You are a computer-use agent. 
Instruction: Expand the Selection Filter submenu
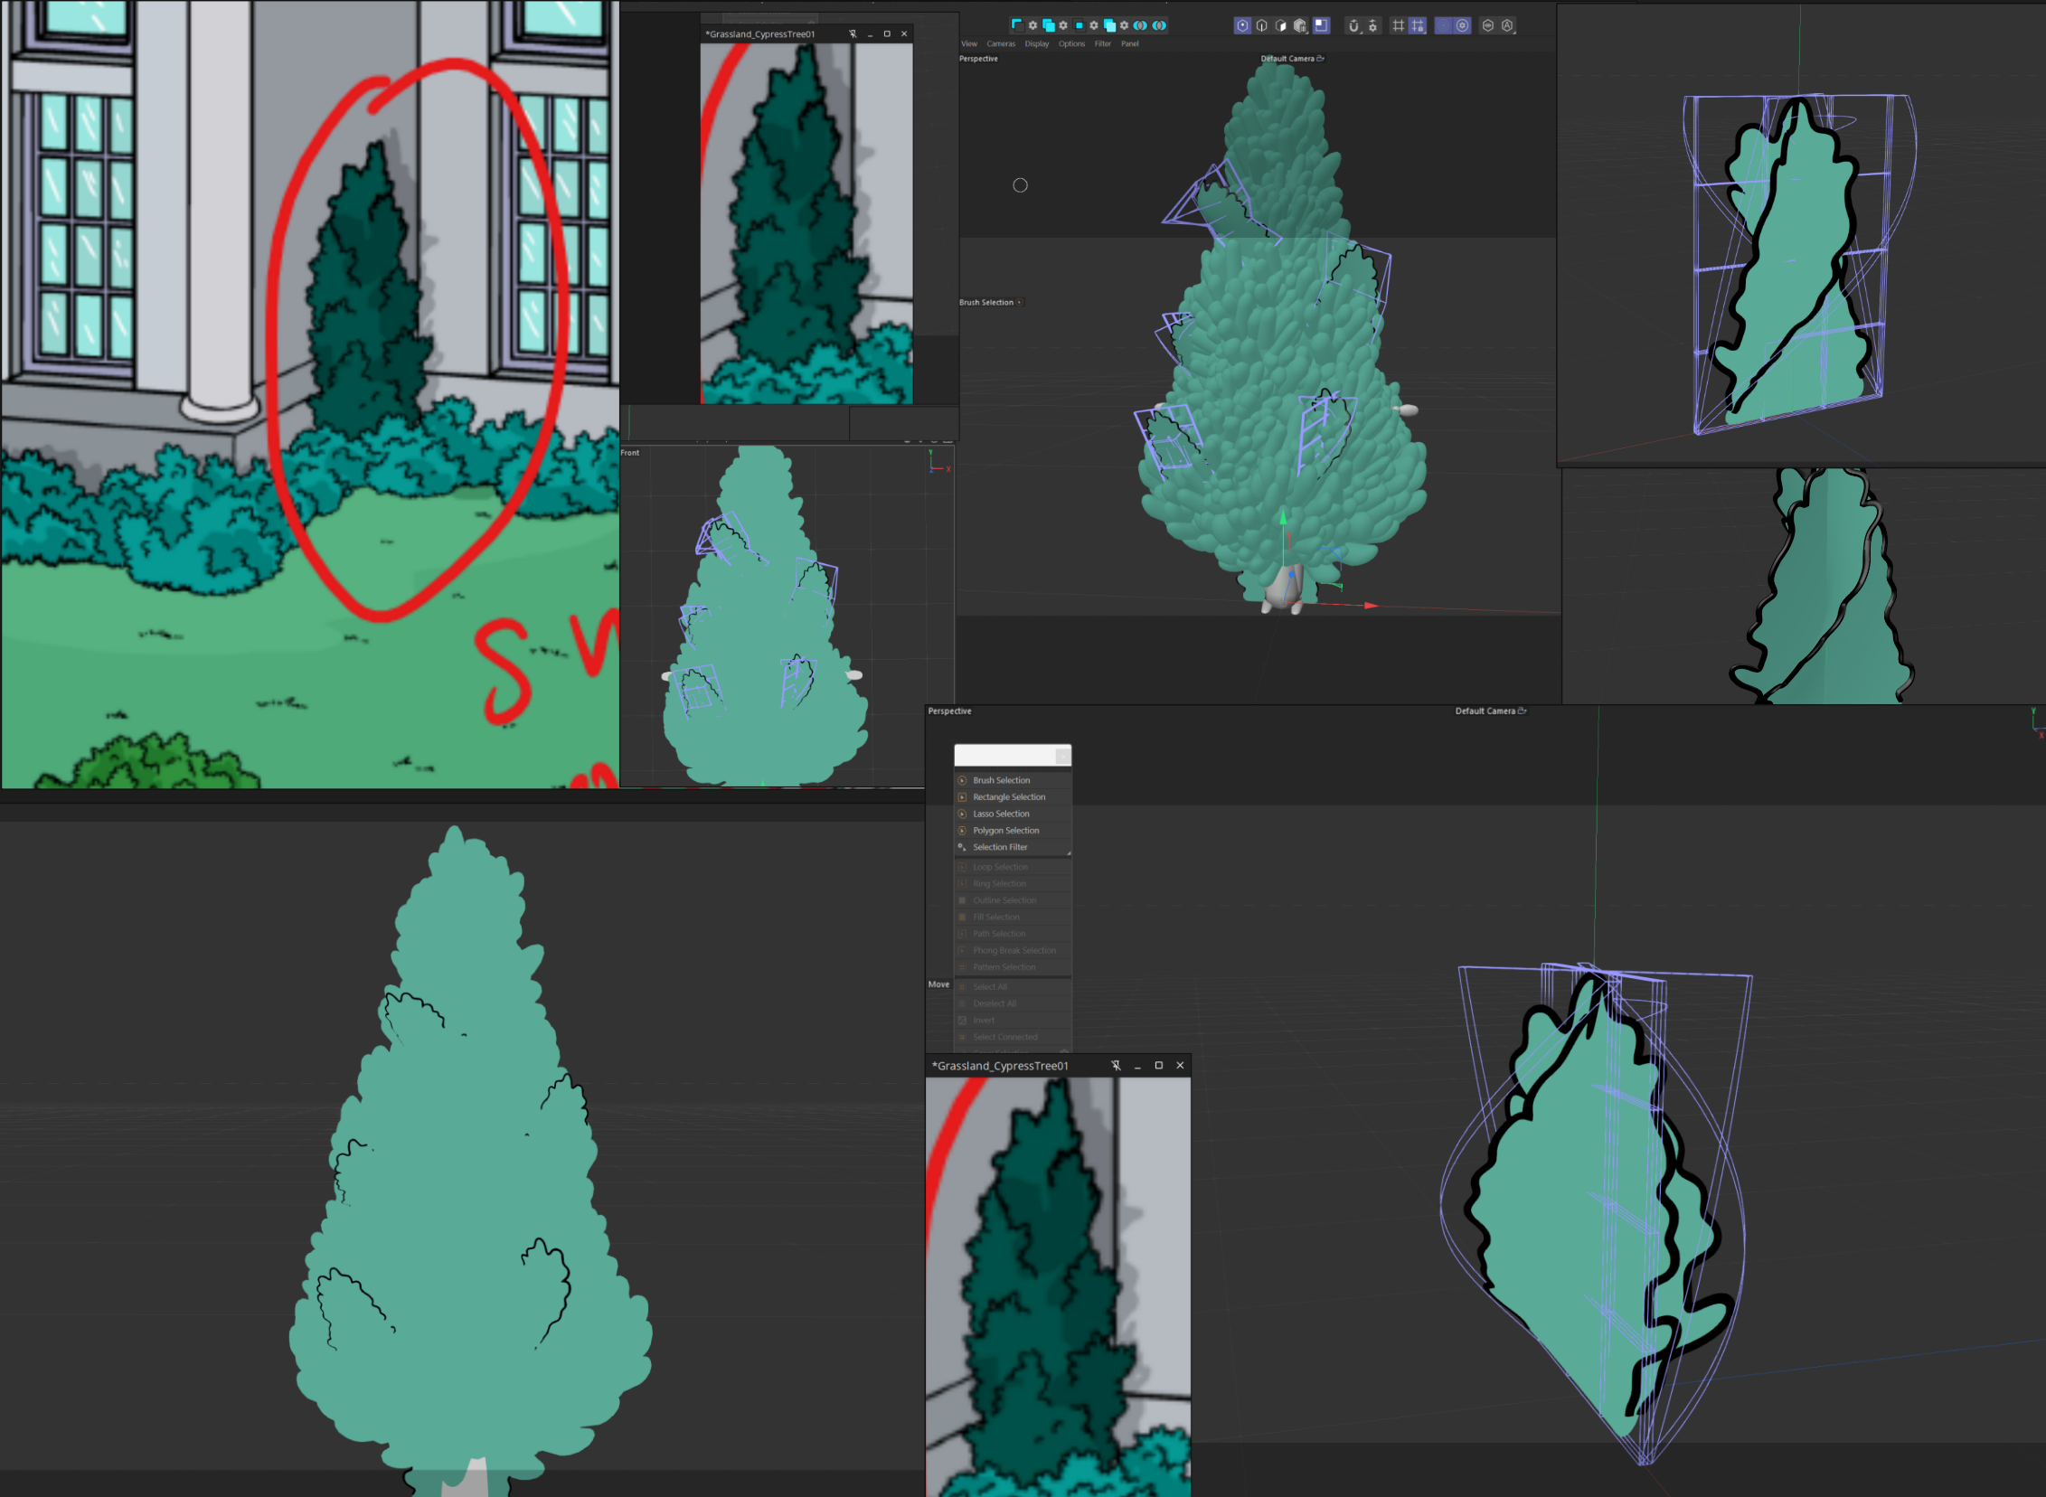pos(1000,847)
